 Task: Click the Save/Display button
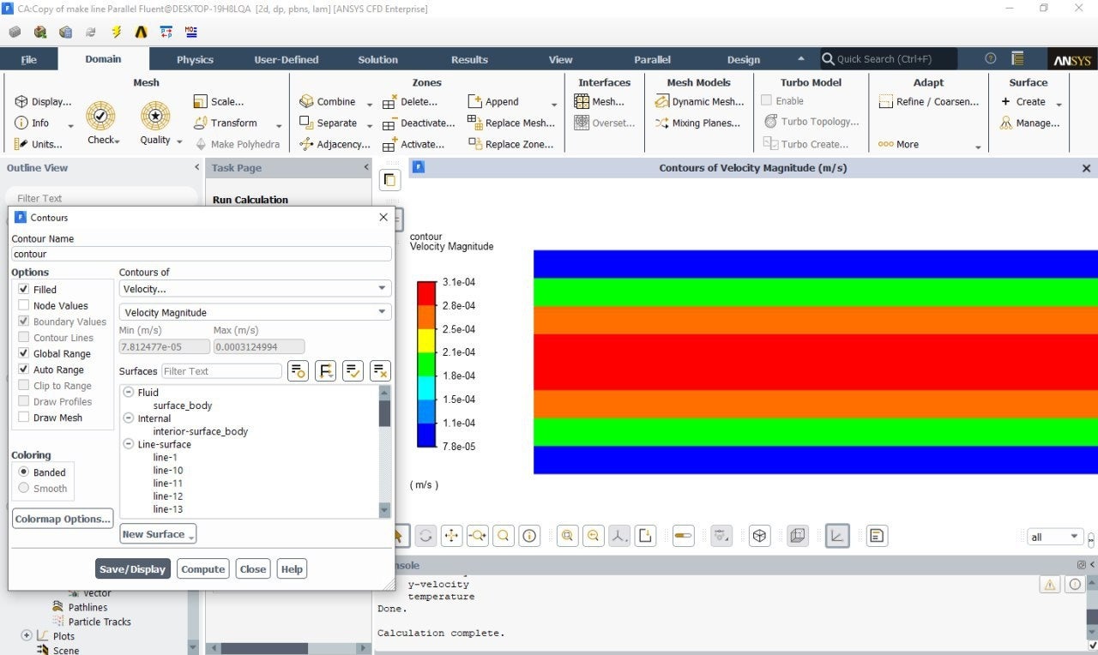[132, 569]
